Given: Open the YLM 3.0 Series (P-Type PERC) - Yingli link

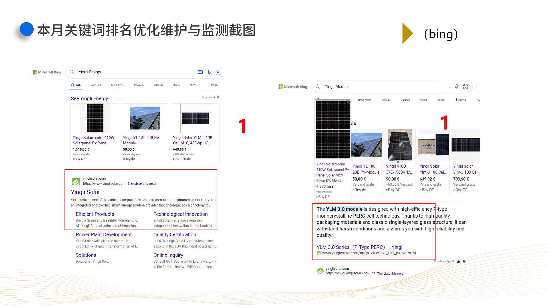Looking at the screenshot, I should click(360, 247).
